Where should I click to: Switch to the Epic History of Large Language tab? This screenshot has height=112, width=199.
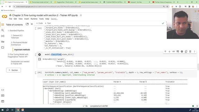[164, 2]
